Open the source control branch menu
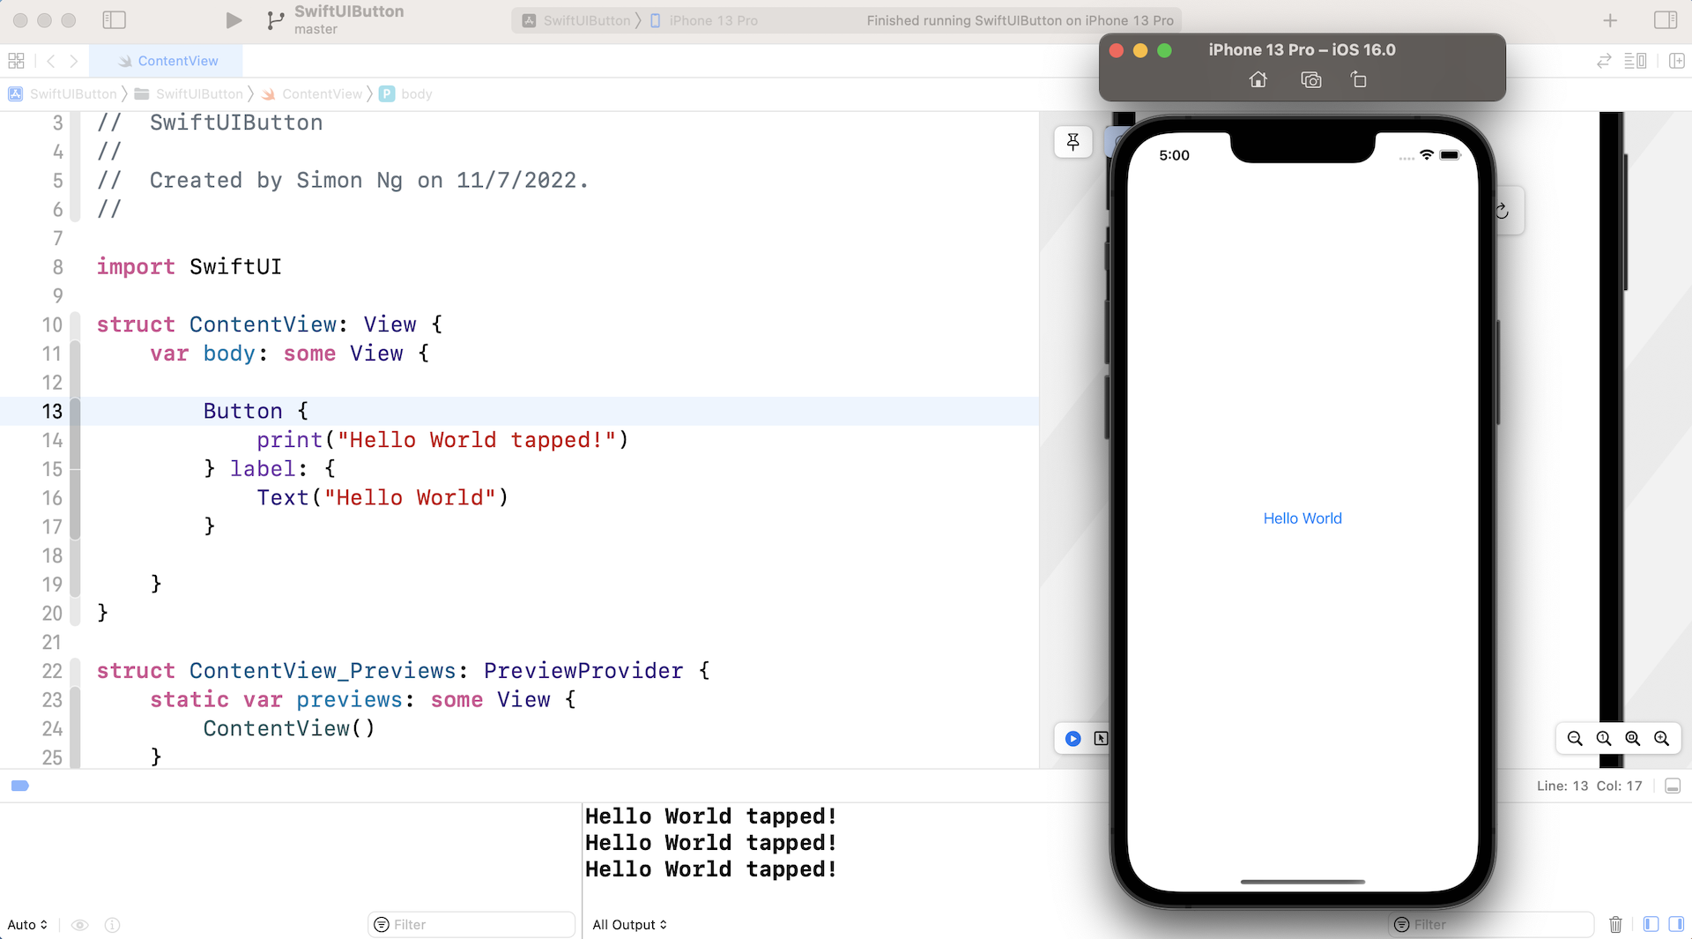Image resolution: width=1692 pixels, height=939 pixels. pyautogui.click(x=276, y=20)
